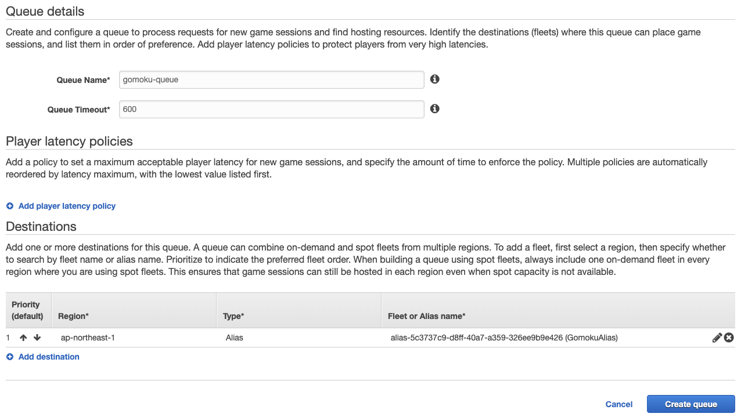Click the Priority (default) column header
741x417 pixels.
[28, 310]
